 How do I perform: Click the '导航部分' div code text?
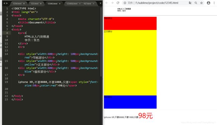[x=39, y=58]
